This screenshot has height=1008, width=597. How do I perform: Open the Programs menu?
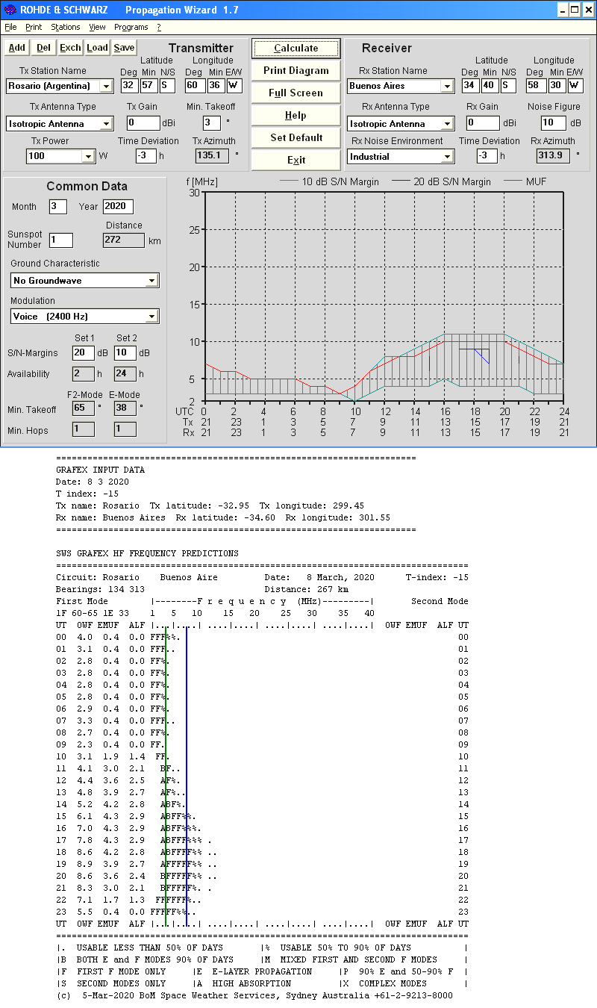[131, 27]
